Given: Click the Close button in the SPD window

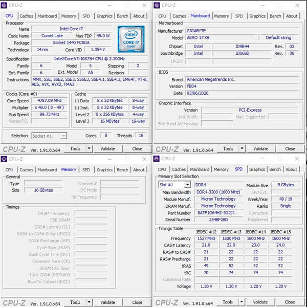Looking at the screenshot, I should point(290,302).
